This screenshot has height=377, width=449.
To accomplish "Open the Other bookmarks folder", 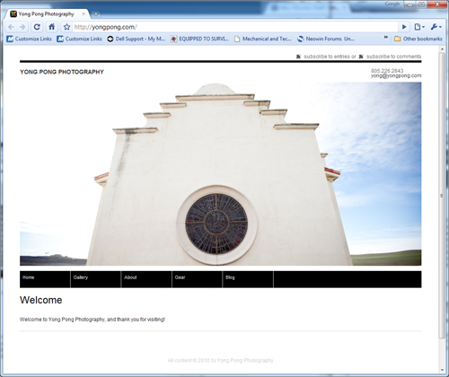I will tap(418, 39).
